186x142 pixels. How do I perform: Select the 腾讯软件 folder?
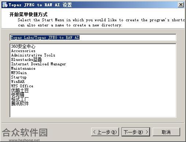(20, 103)
